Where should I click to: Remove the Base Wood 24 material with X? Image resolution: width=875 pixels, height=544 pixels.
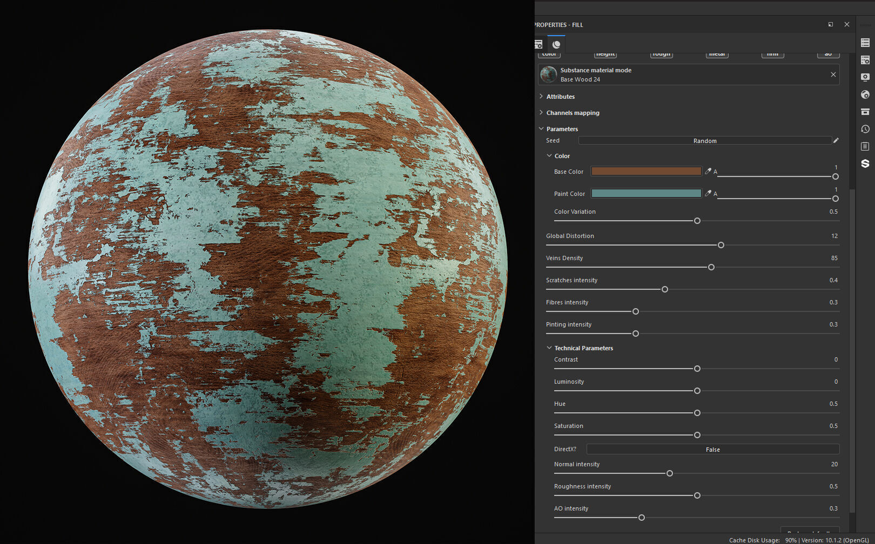[x=833, y=74]
